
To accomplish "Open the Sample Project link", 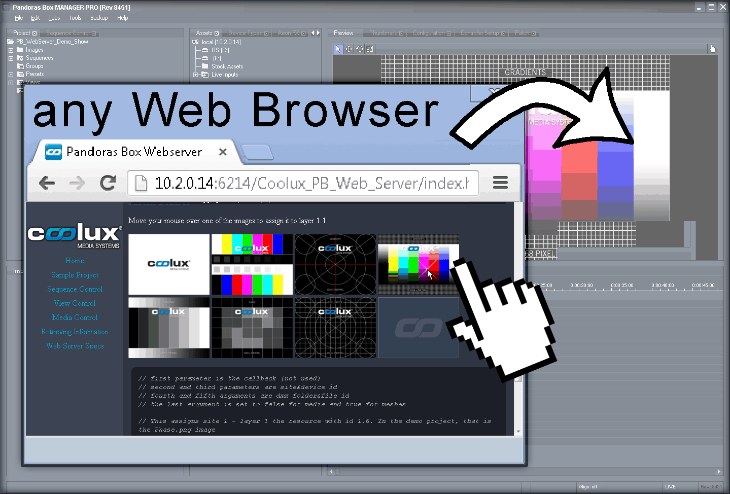I will [x=75, y=275].
